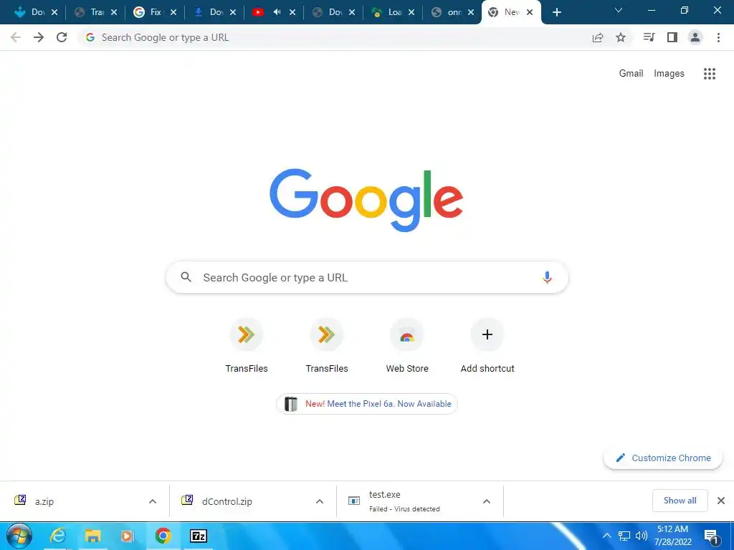The image size is (734, 550).
Task: Click the taskbar clock showing 5:12 AM
Action: point(672,536)
